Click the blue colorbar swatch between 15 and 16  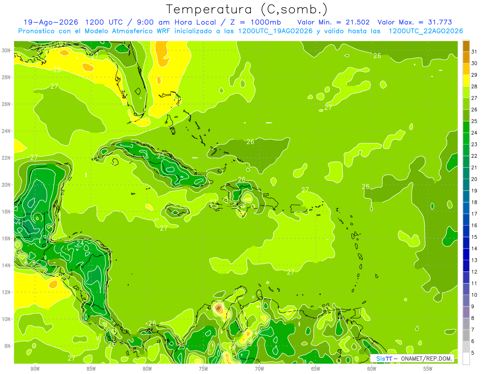pyautogui.click(x=466, y=231)
